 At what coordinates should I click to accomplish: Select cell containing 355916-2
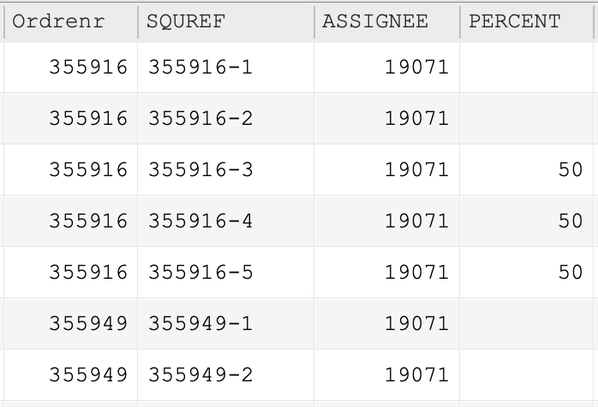[226, 118]
